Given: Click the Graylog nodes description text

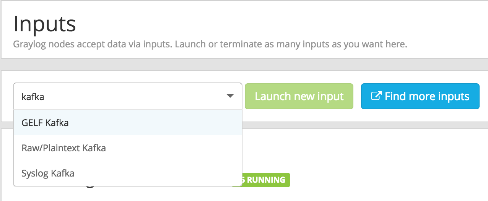Looking at the screenshot, I should coord(210,44).
